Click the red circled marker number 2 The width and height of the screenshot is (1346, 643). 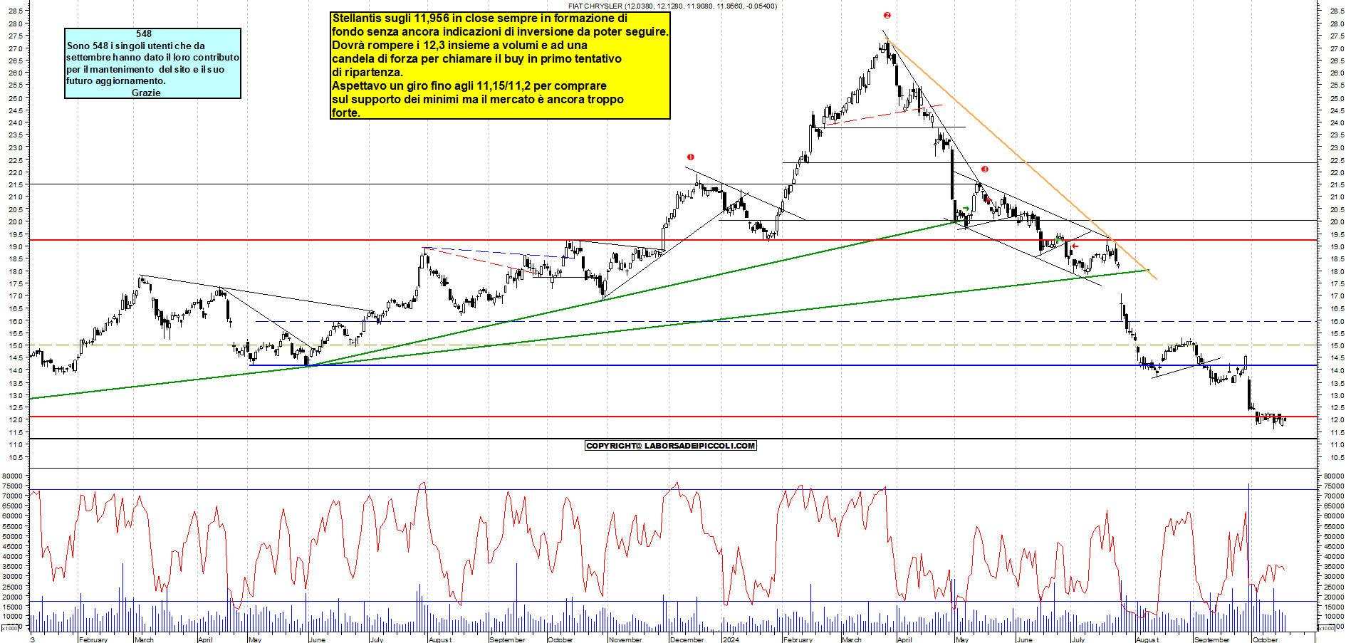[887, 15]
